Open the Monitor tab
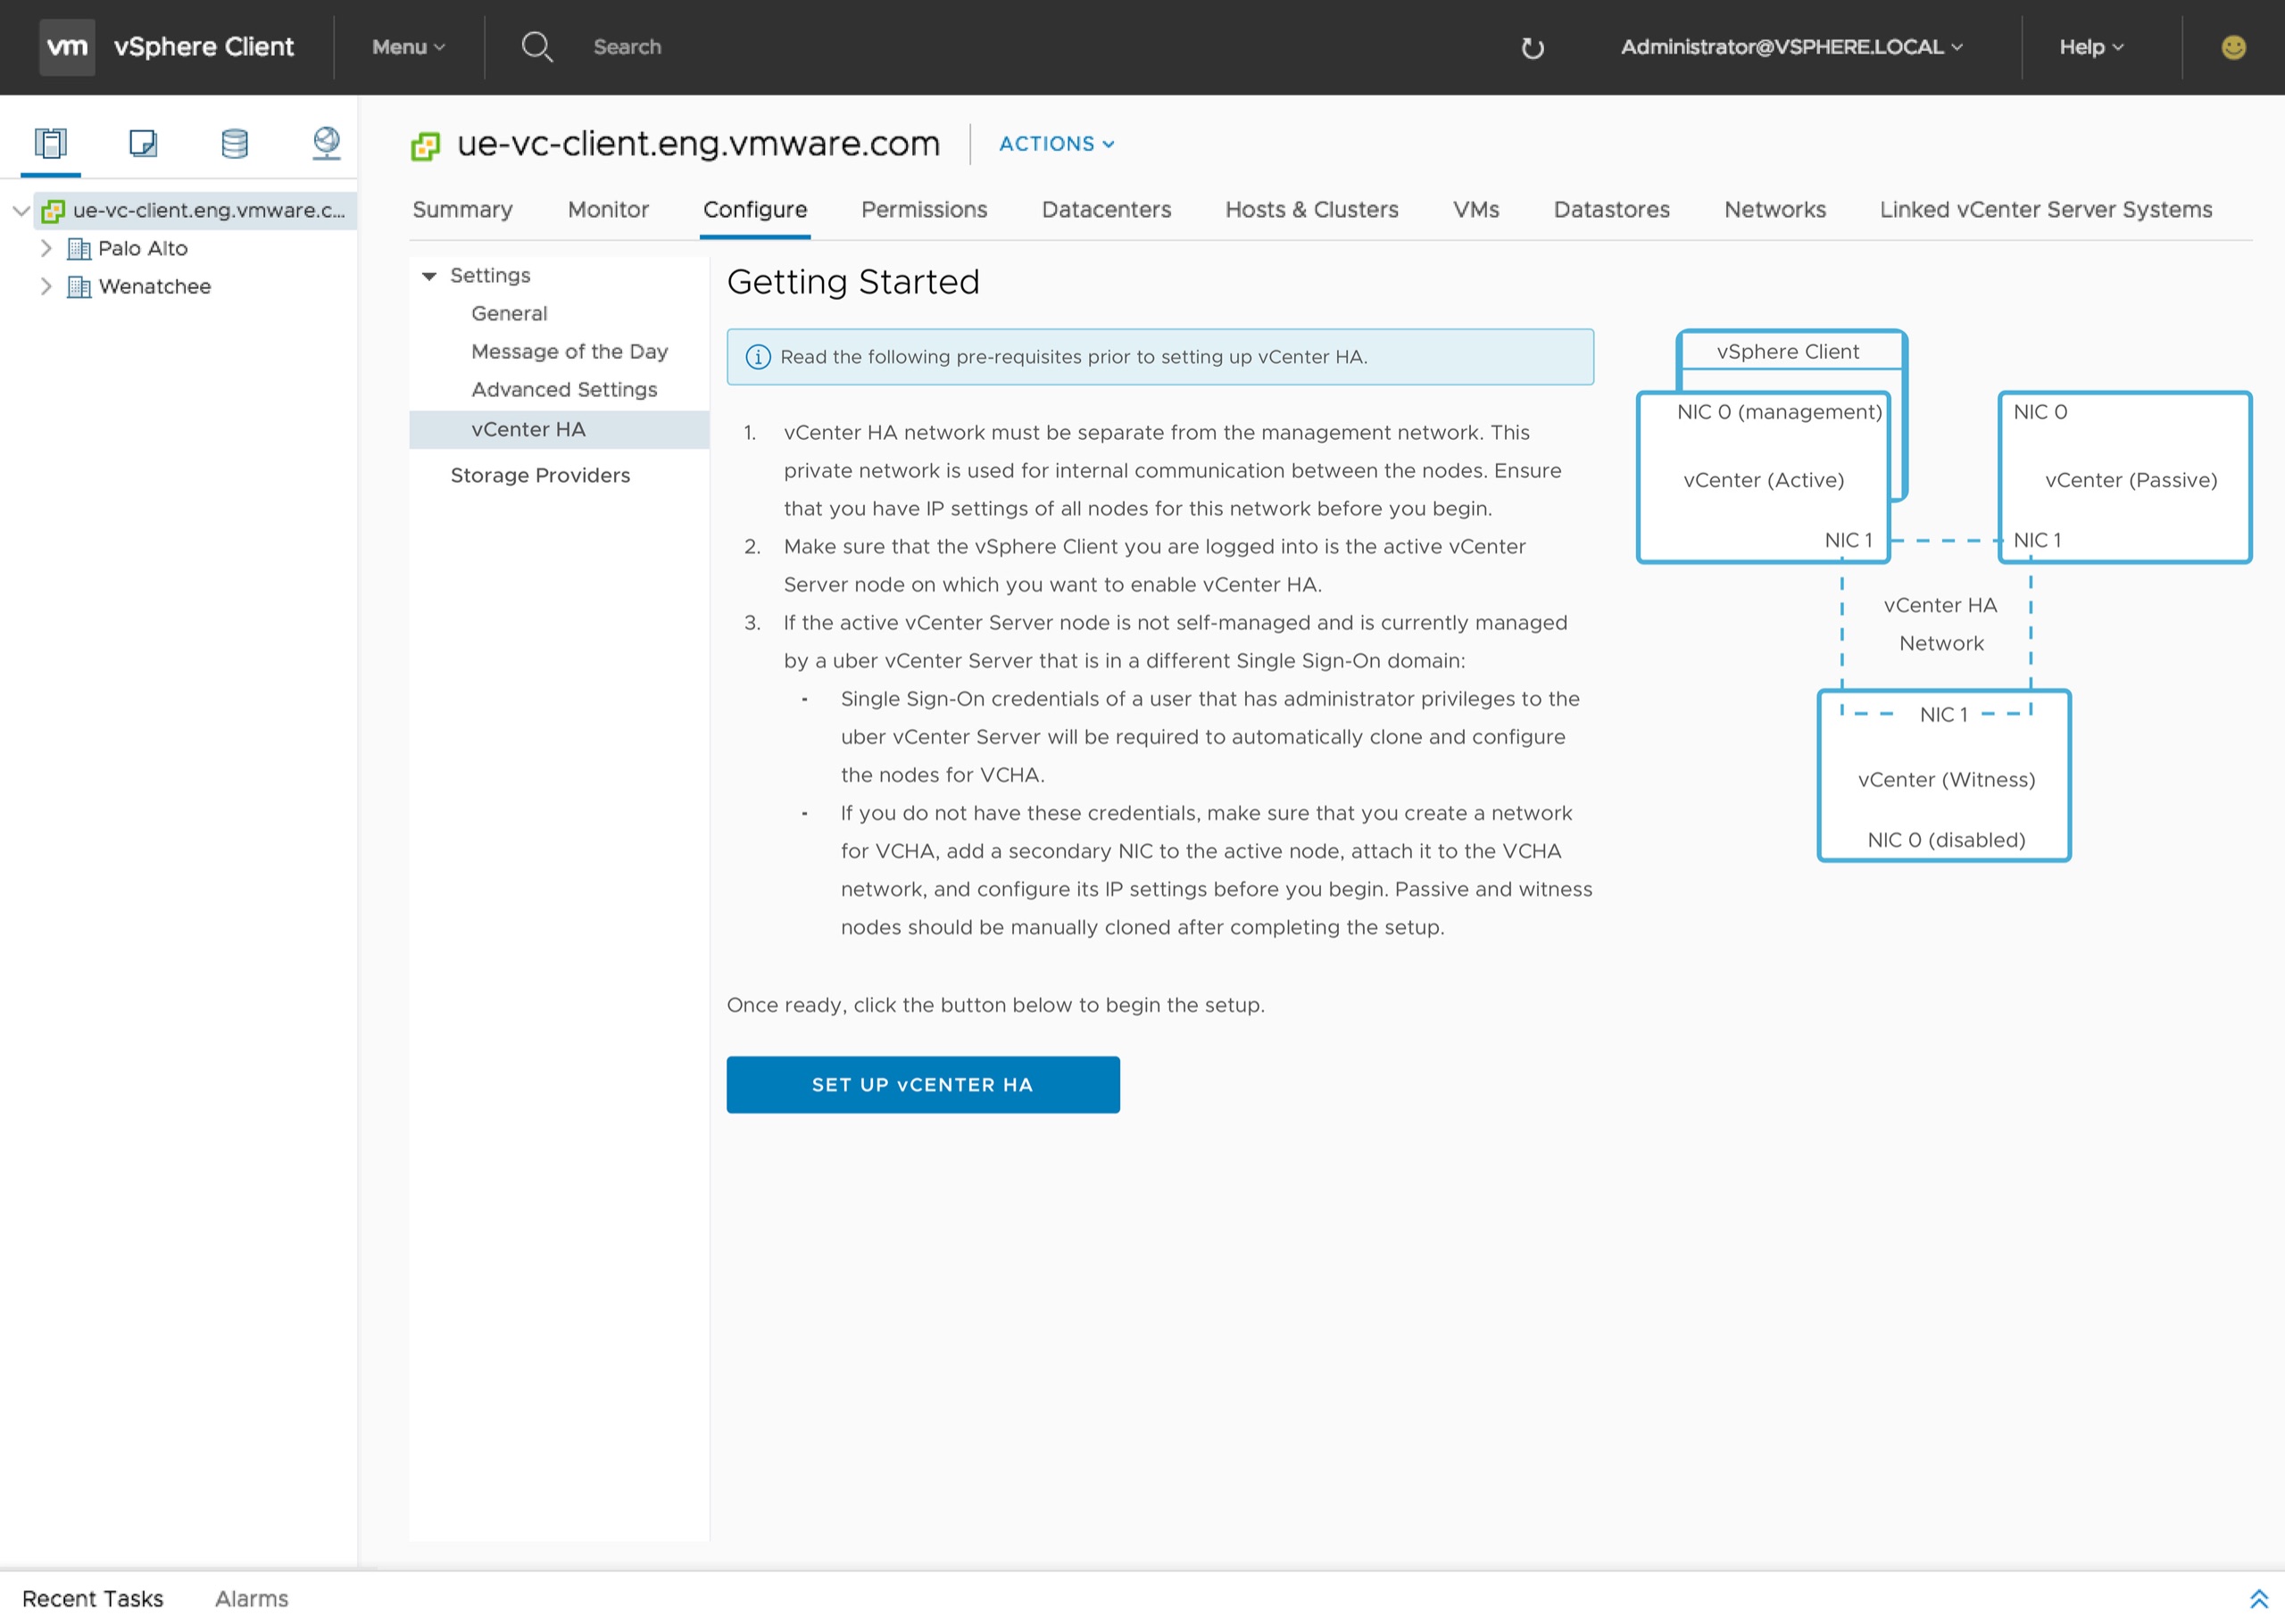The width and height of the screenshot is (2285, 1624). [x=608, y=210]
